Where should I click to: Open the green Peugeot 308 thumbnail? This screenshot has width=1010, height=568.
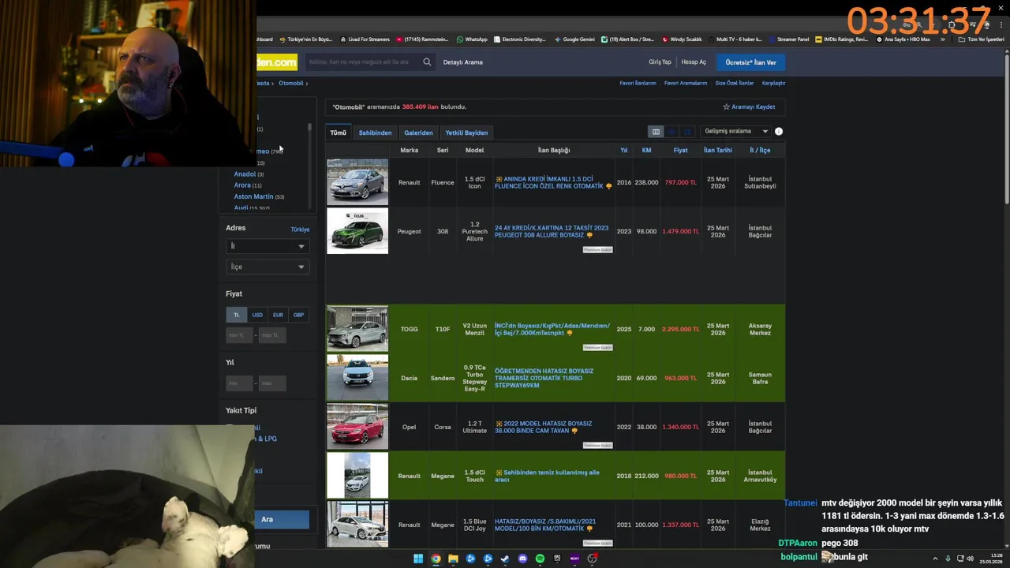tap(357, 231)
